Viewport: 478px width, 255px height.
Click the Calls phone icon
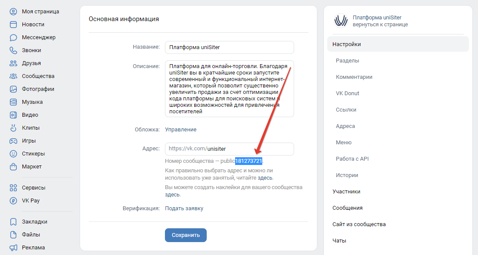(14, 50)
